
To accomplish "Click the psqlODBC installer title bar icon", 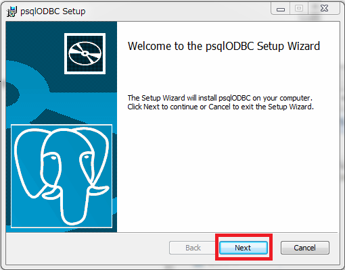I will 11,11.
